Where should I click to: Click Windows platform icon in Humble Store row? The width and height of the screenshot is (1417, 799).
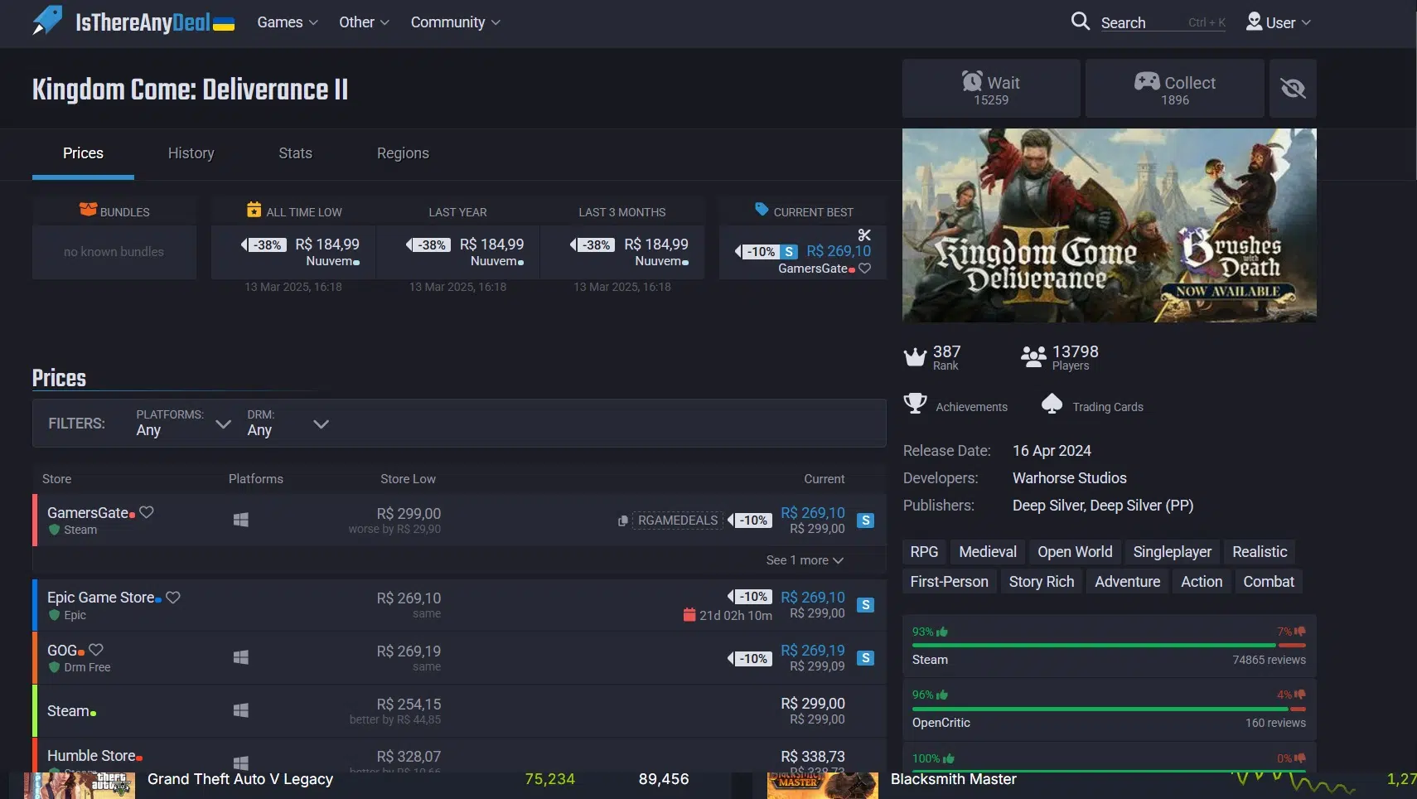tap(241, 763)
